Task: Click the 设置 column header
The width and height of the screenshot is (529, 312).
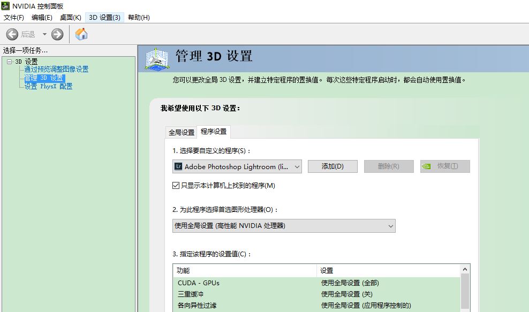Action: pyautogui.click(x=388, y=270)
